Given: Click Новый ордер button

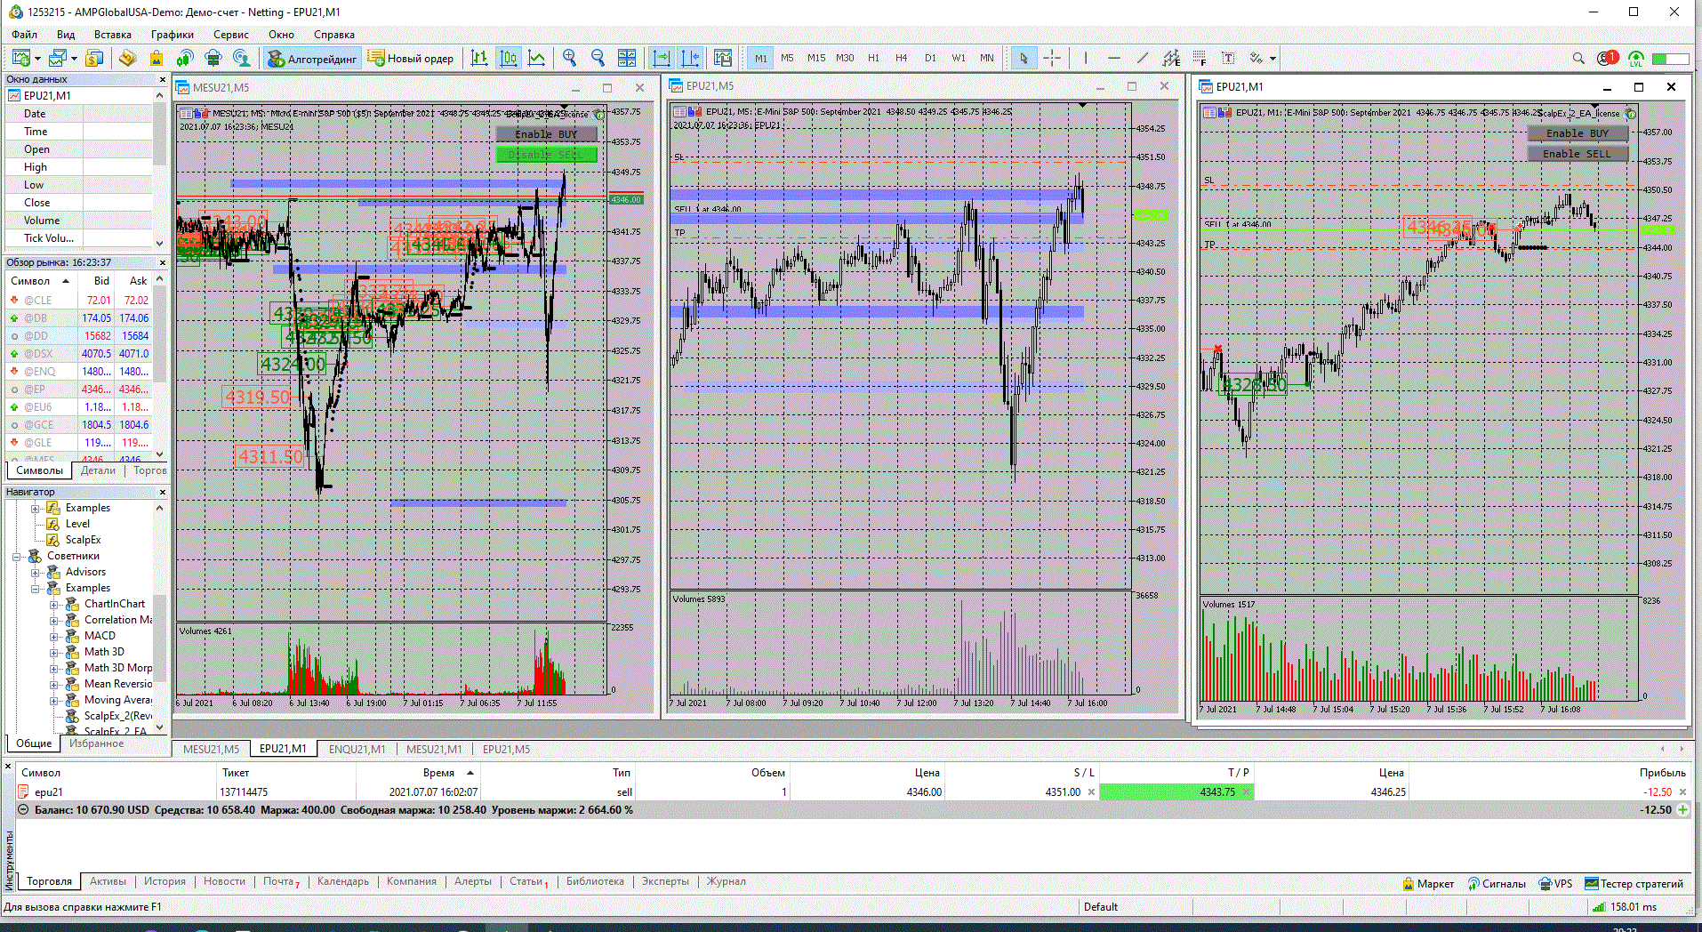Looking at the screenshot, I should 411,59.
